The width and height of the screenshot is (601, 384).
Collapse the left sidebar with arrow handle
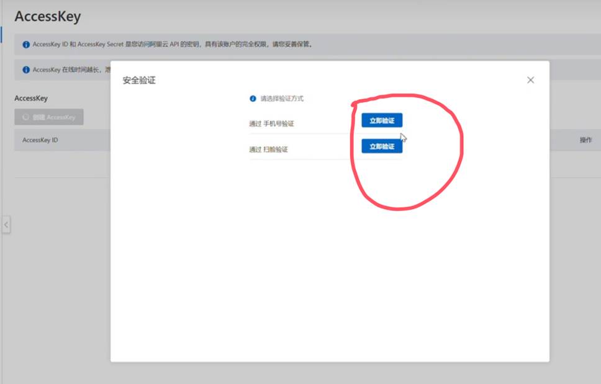click(6, 225)
